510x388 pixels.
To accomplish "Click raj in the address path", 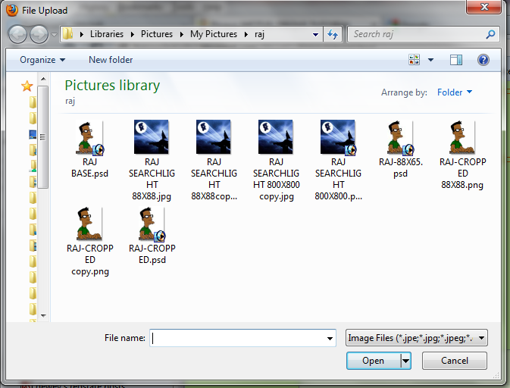I will (259, 34).
